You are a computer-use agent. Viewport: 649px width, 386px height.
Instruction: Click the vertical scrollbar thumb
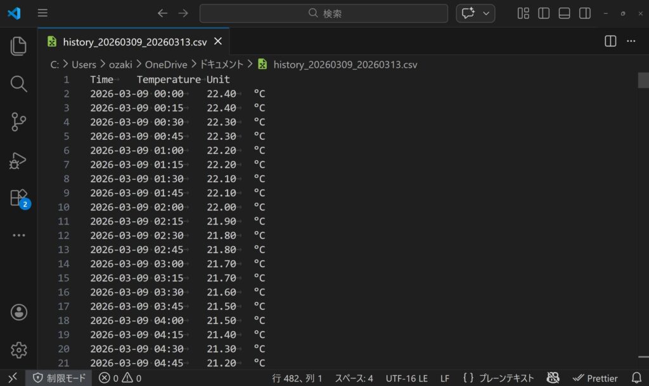(643, 80)
